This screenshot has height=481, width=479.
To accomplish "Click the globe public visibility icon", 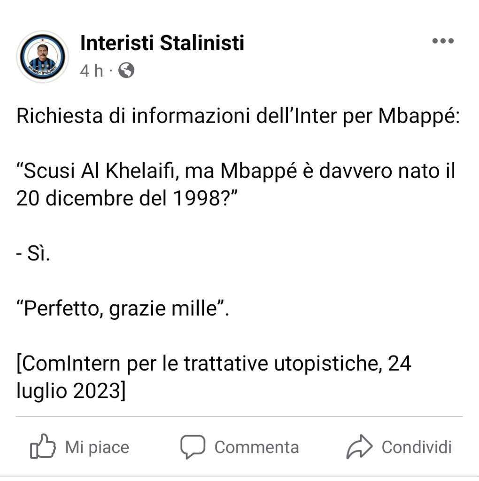I will (126, 70).
